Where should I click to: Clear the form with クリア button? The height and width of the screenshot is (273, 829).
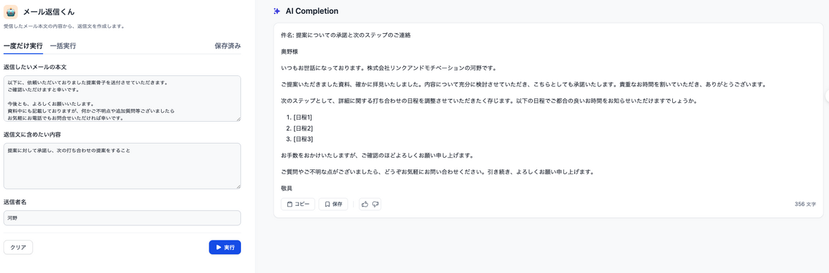pos(18,247)
